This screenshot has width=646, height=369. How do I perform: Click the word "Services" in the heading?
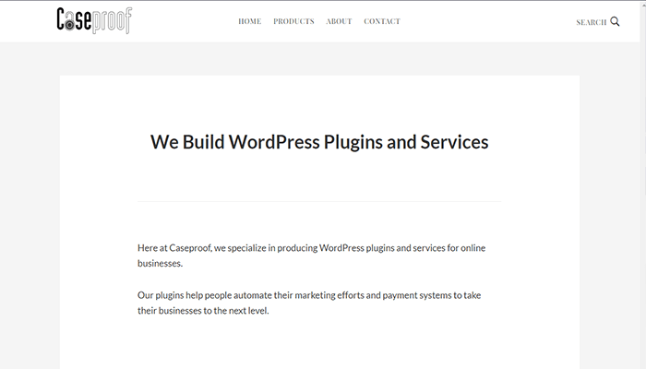[x=454, y=142]
